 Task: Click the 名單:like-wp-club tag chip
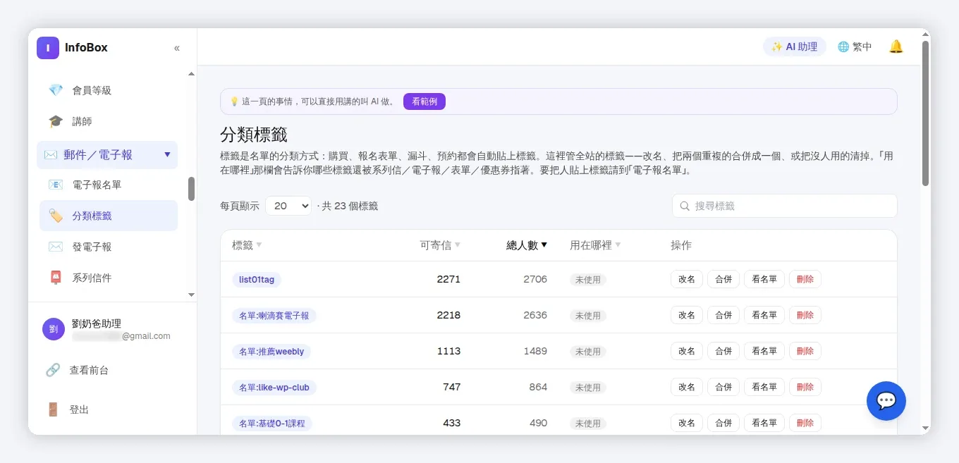pyautogui.click(x=274, y=388)
